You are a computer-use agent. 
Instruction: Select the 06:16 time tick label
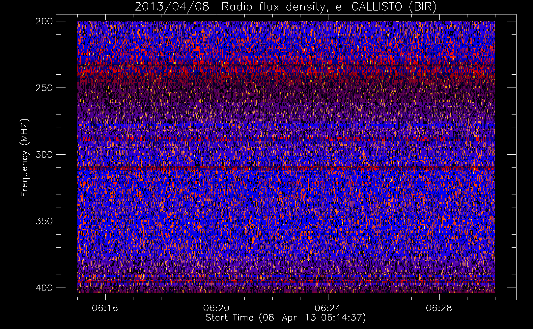pyautogui.click(x=105, y=308)
